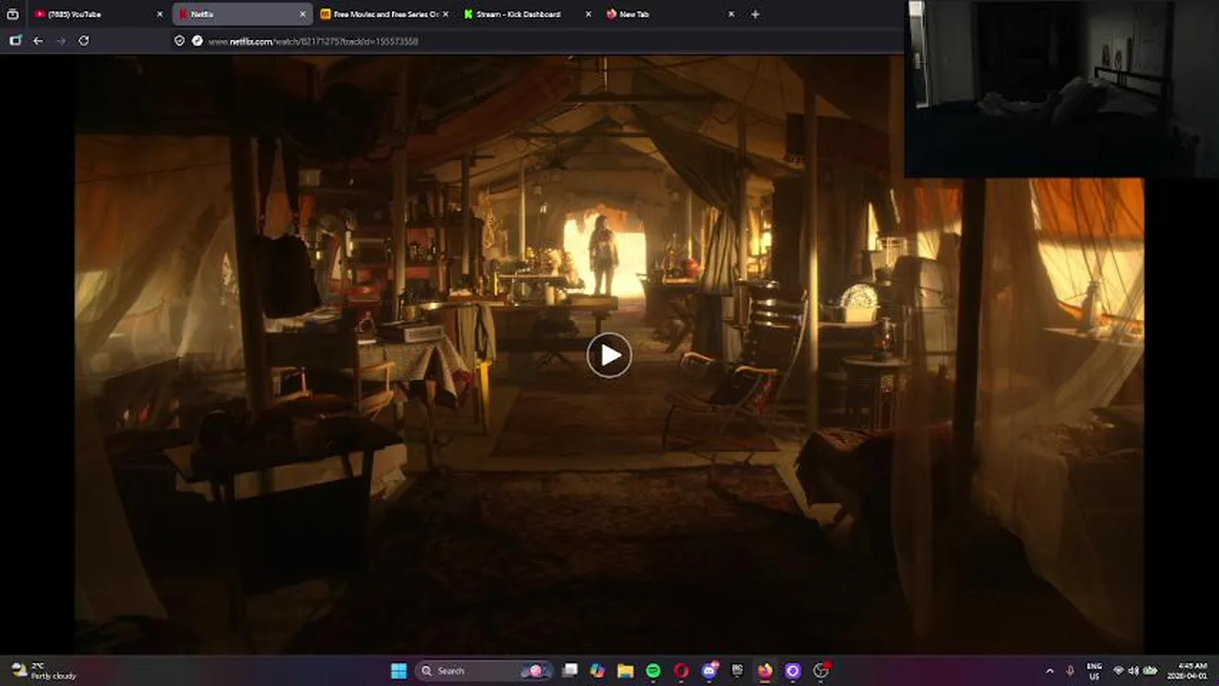The height and width of the screenshot is (686, 1219).
Task: Open the volume control in the tray
Action: coord(1134,671)
